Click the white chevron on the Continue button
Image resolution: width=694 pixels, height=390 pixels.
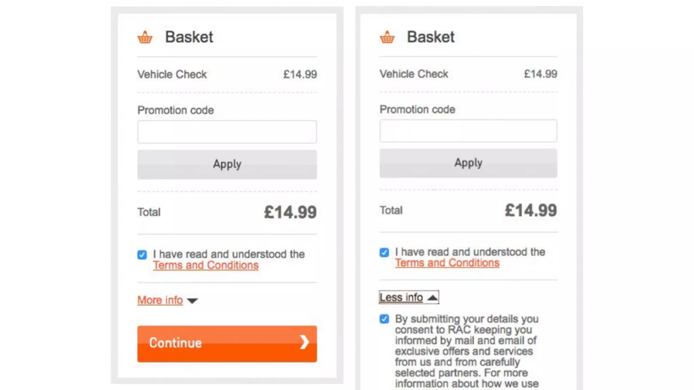pos(304,342)
